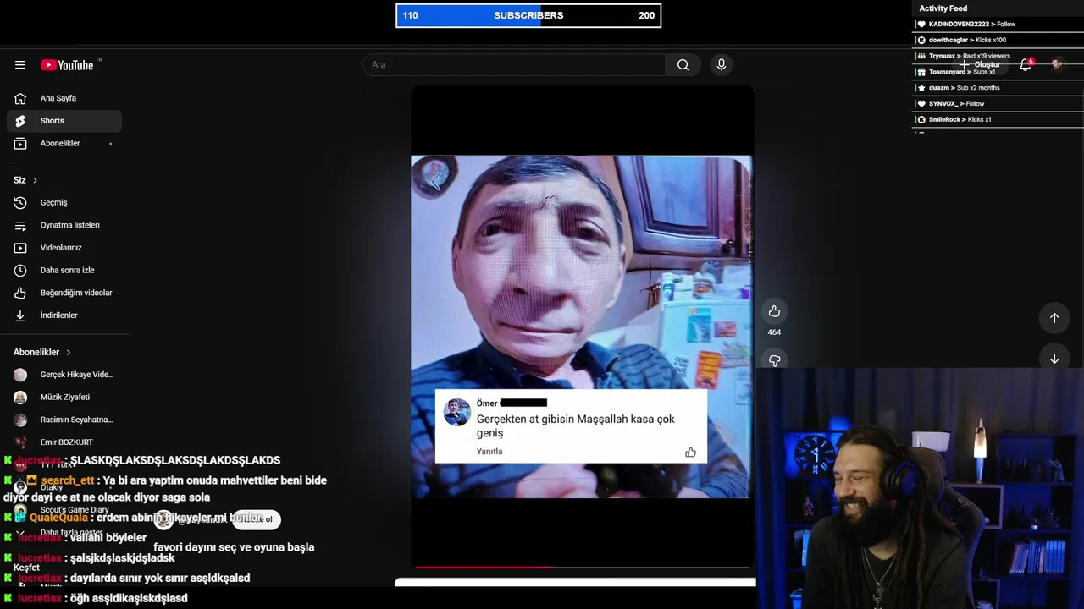Start voice search with microphone icon
The width and height of the screenshot is (1084, 609).
[x=721, y=65]
